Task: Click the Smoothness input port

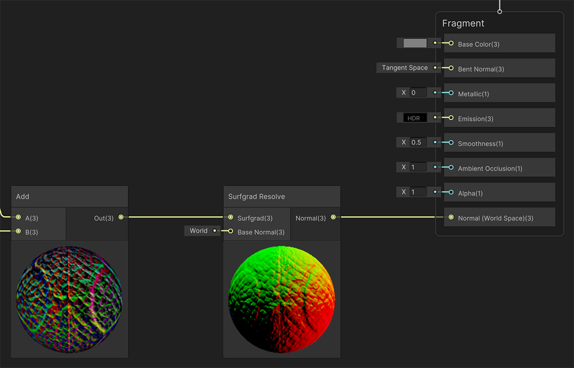Action: point(451,143)
